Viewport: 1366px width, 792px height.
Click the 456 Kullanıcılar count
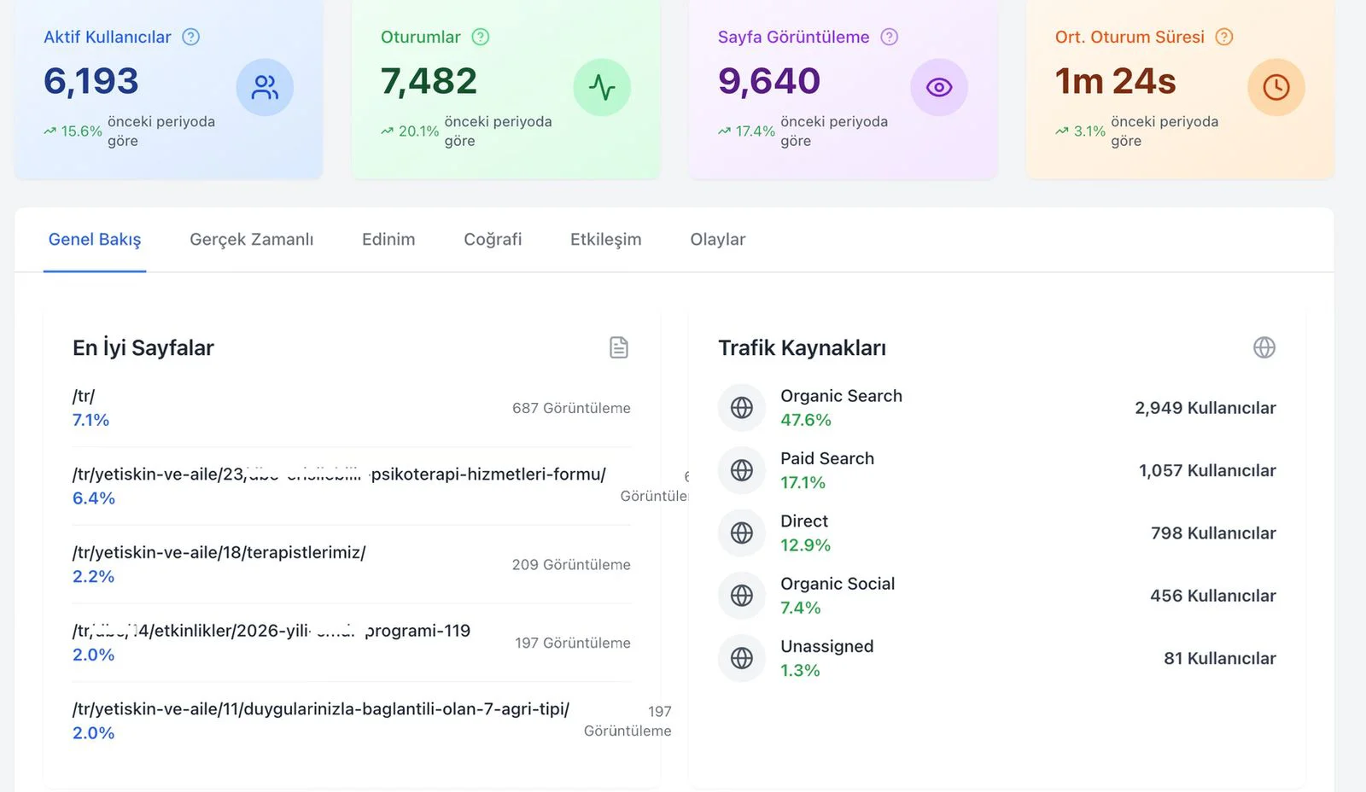coord(1213,596)
